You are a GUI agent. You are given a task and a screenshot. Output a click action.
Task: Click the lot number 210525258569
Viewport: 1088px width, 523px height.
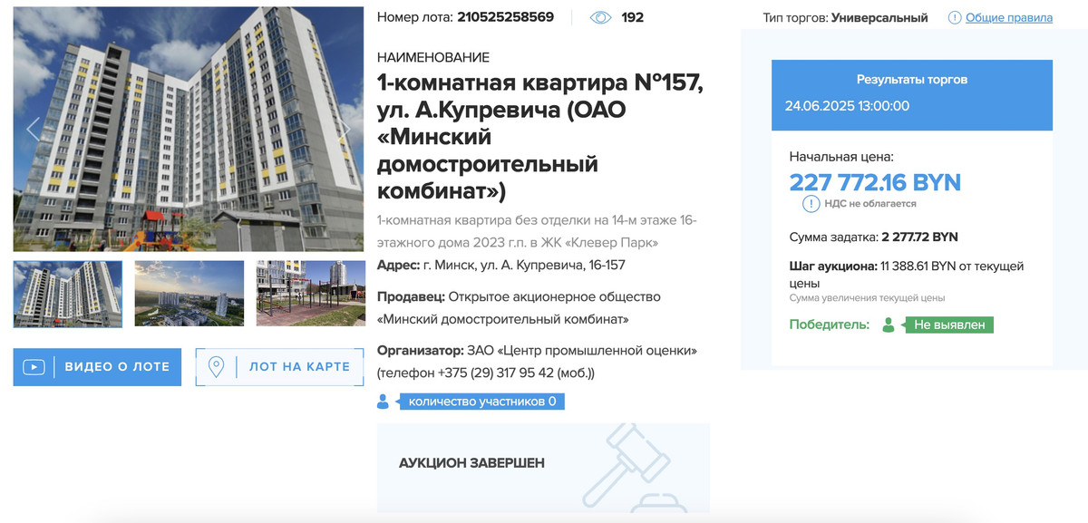click(x=506, y=17)
